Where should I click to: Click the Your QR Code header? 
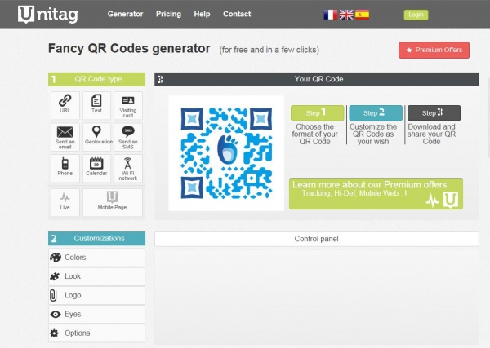click(317, 79)
